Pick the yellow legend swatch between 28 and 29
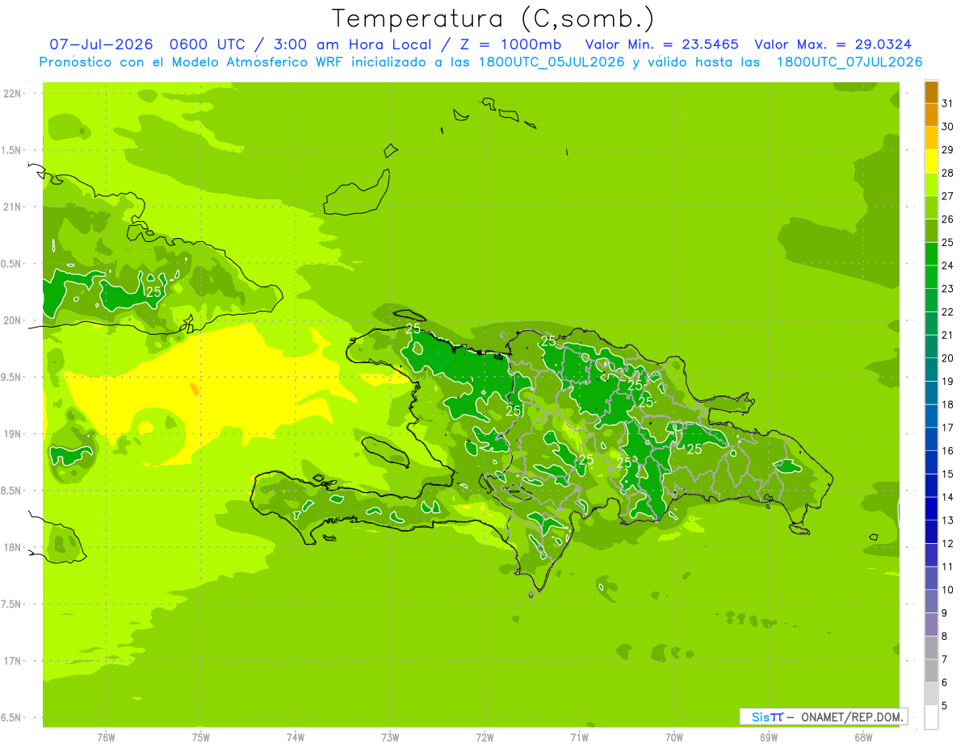The image size is (969, 748). pos(931,161)
